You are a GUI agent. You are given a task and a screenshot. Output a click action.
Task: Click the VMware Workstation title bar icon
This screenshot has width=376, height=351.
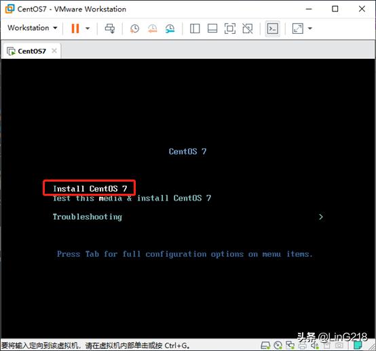click(x=10, y=9)
